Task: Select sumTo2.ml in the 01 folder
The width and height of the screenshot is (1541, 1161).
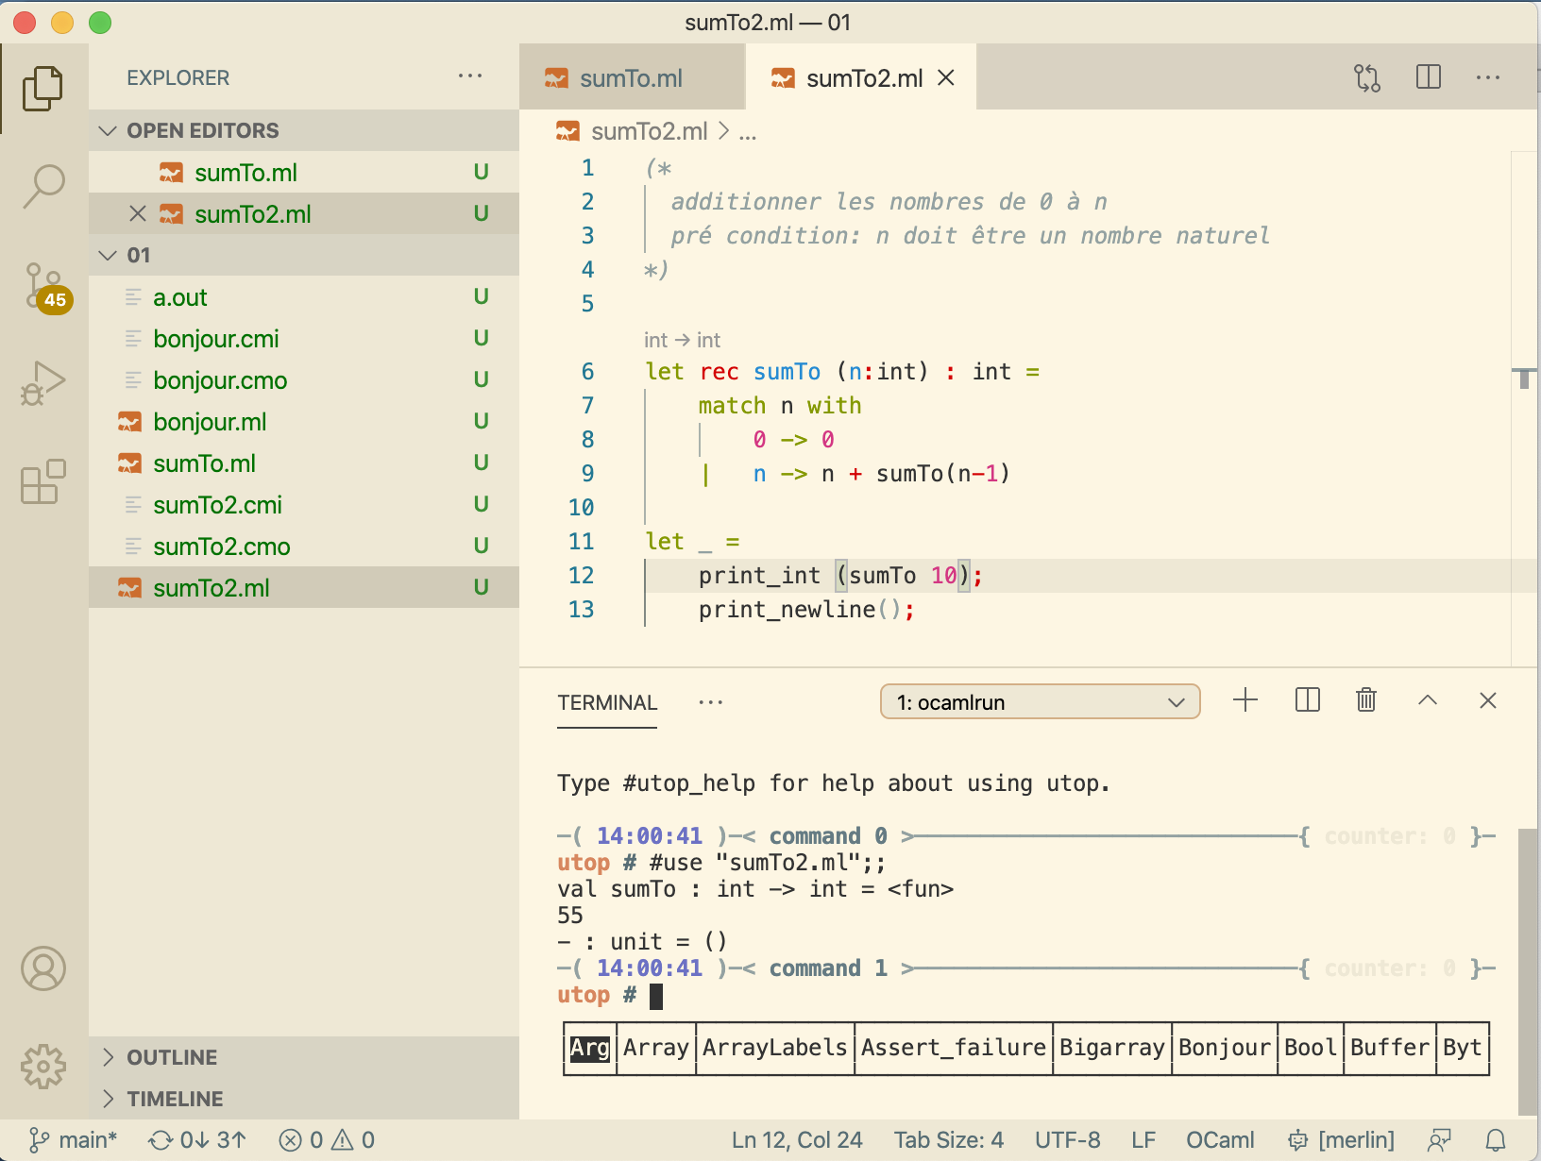Action: (304, 588)
